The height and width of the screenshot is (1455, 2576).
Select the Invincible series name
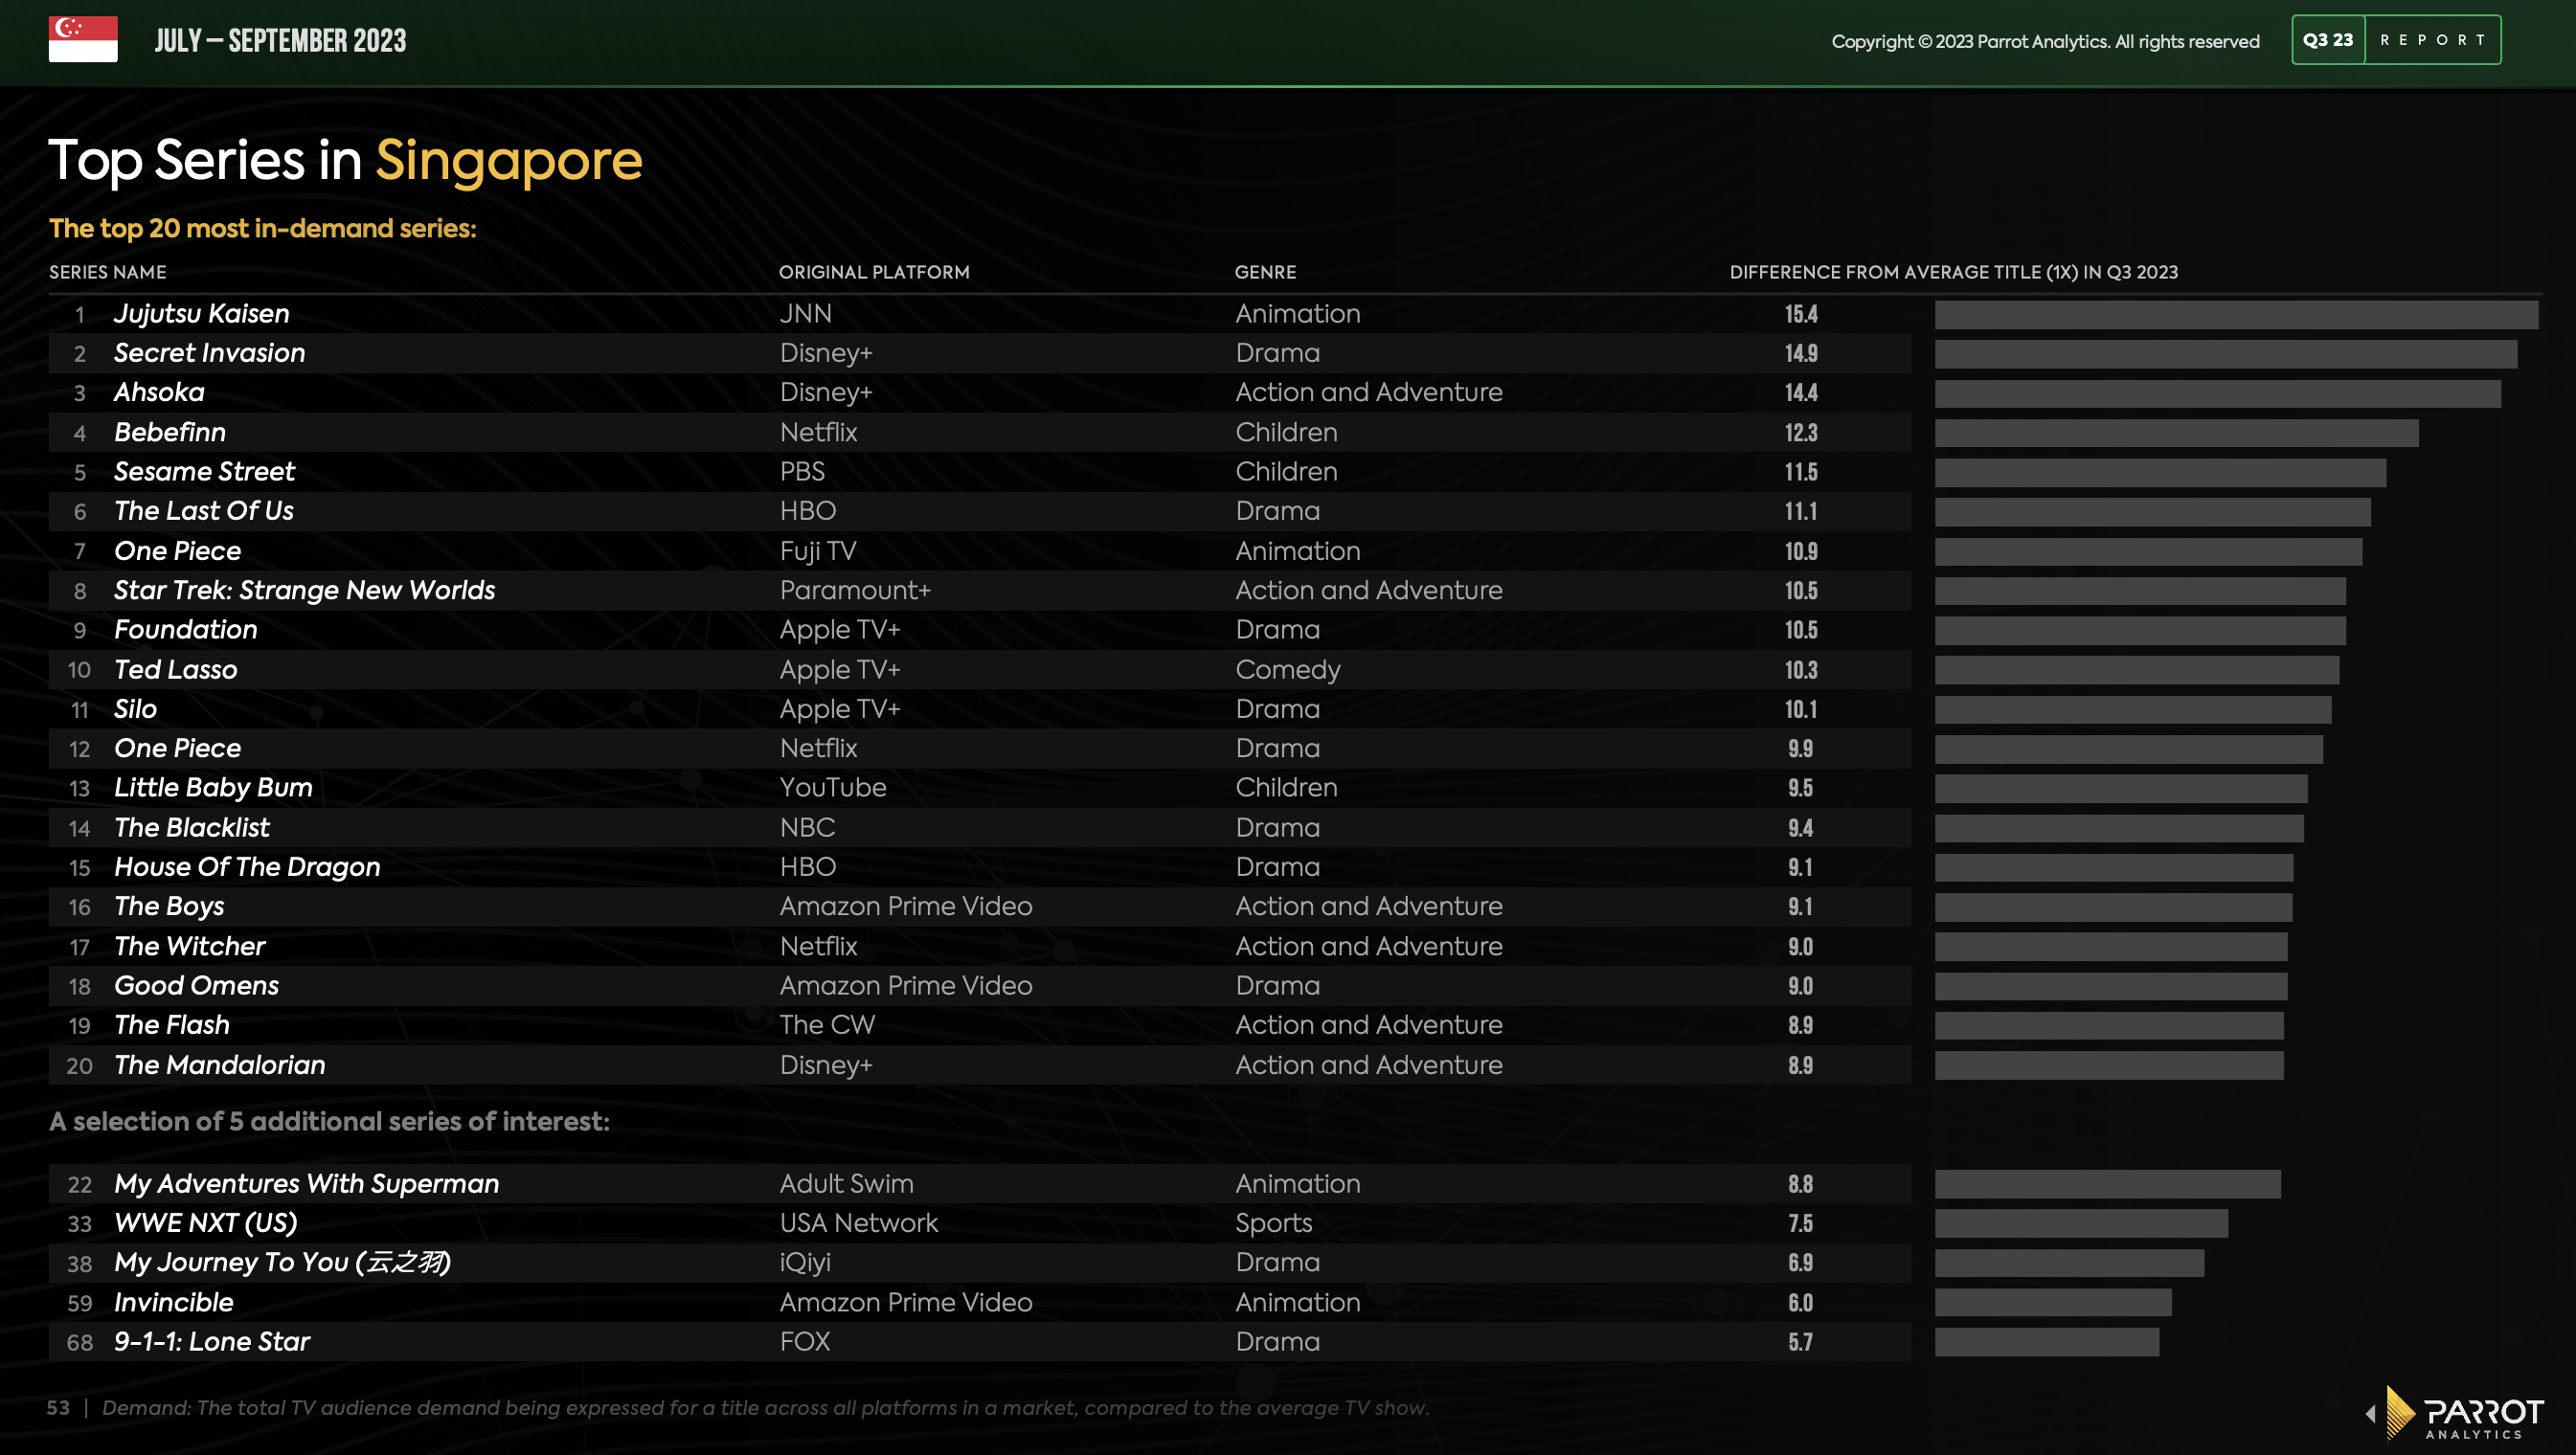[173, 1302]
